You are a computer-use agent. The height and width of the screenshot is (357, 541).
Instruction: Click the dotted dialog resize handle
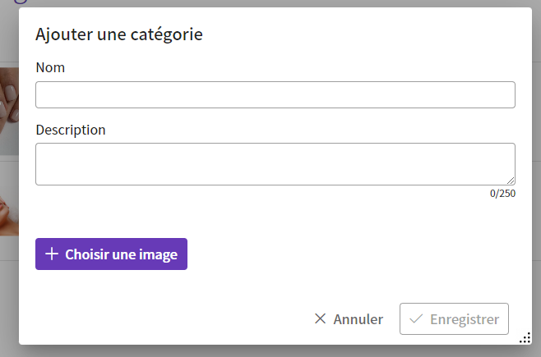pos(525,338)
